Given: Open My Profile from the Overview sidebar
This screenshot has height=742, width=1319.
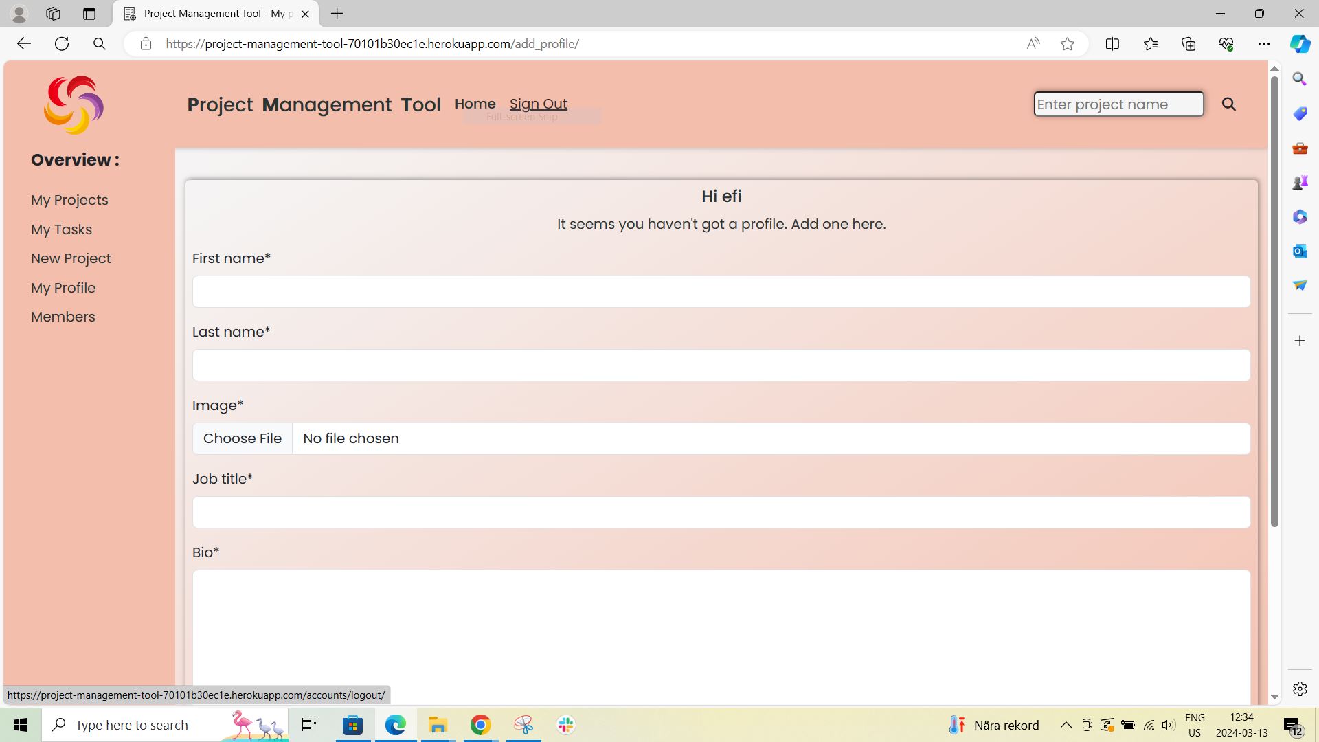Looking at the screenshot, I should point(63,287).
